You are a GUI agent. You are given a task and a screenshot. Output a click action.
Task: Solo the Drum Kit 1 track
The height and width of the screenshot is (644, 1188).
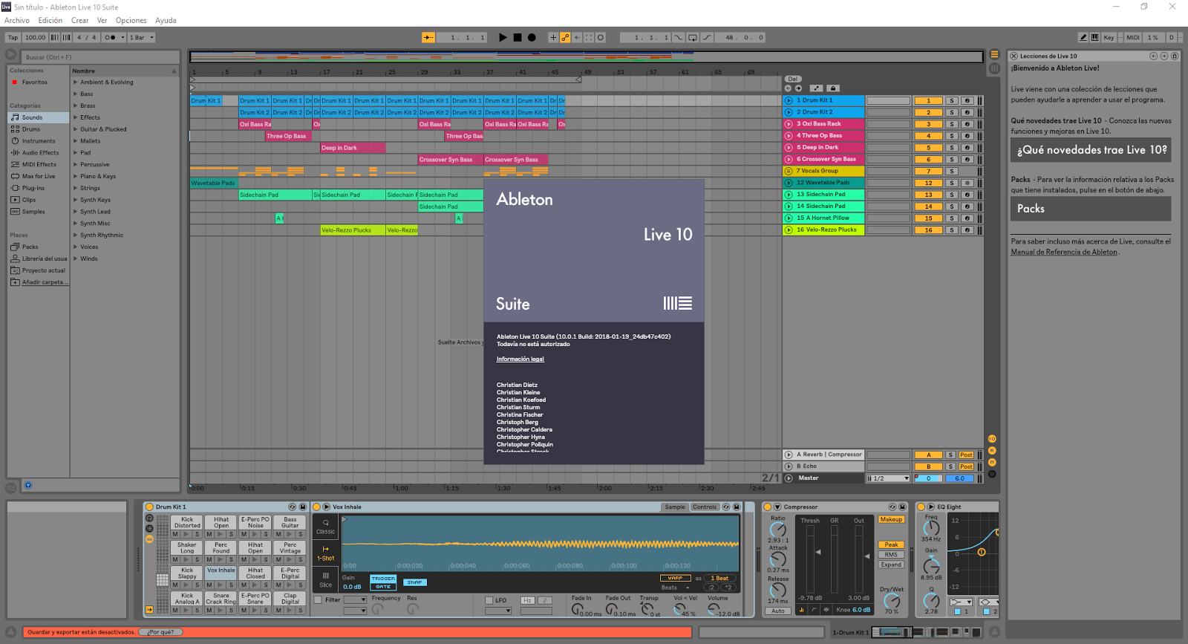(951, 101)
